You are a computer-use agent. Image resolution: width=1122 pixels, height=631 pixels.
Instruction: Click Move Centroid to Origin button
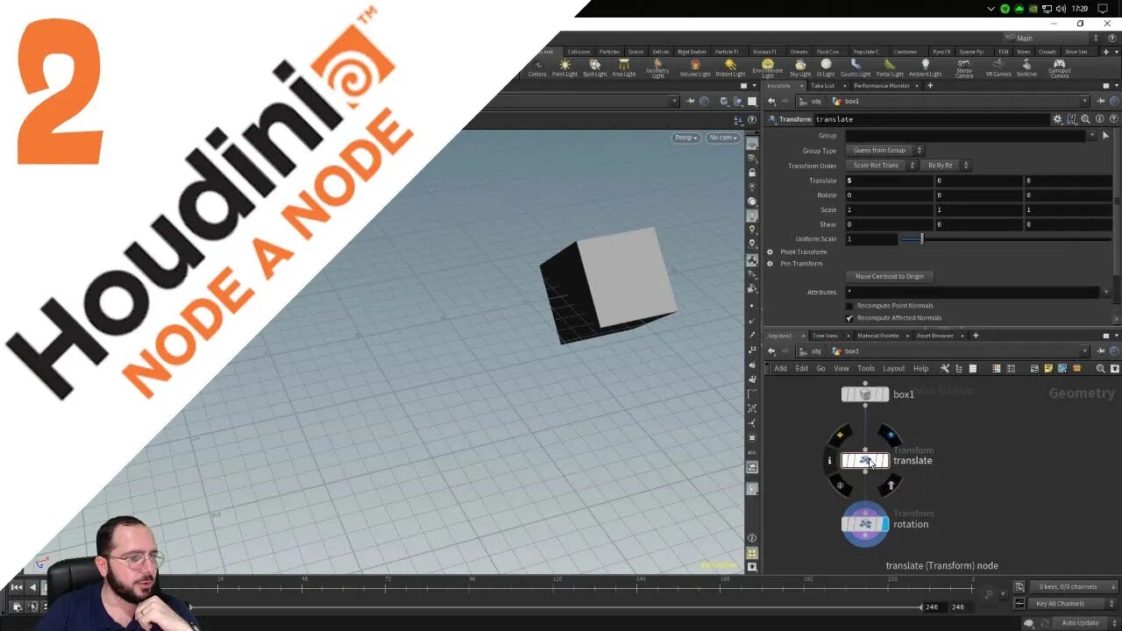click(x=890, y=276)
